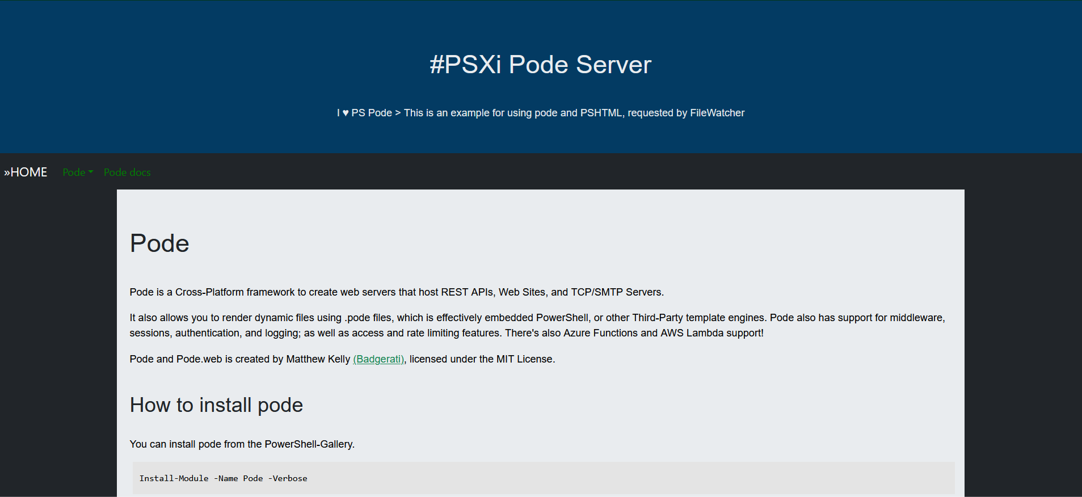Click the I ♥ PS Pode subtitle text

(541, 113)
